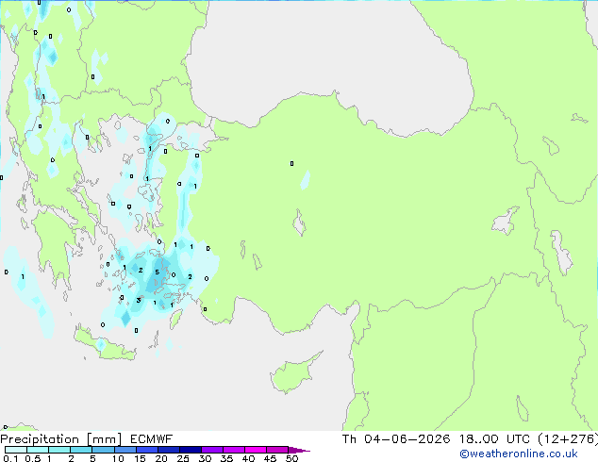This screenshot has width=598, height=462.
Task: Click the '3' precipitation value on the map
Action: point(139,301)
